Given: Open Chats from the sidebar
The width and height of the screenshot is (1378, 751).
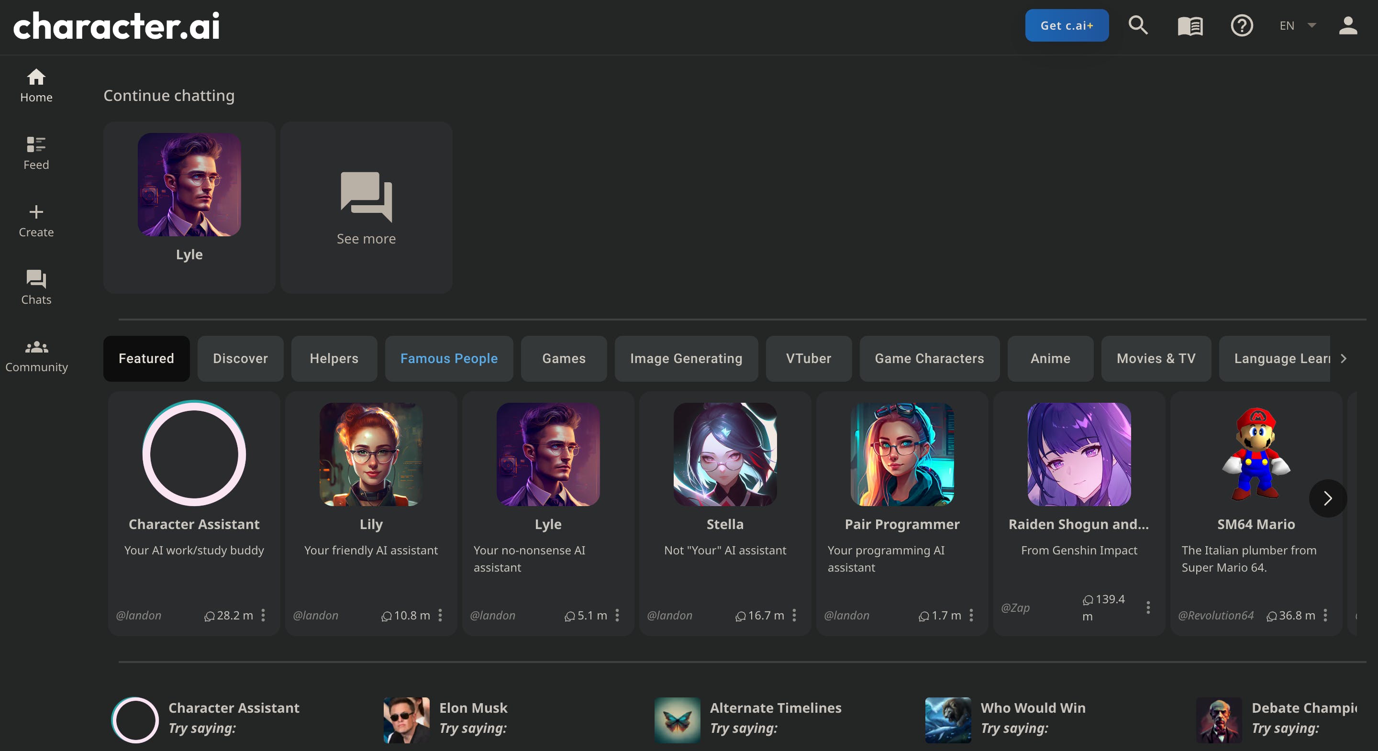Looking at the screenshot, I should click(36, 287).
